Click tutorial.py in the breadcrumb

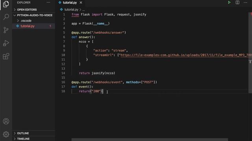click(x=71, y=9)
